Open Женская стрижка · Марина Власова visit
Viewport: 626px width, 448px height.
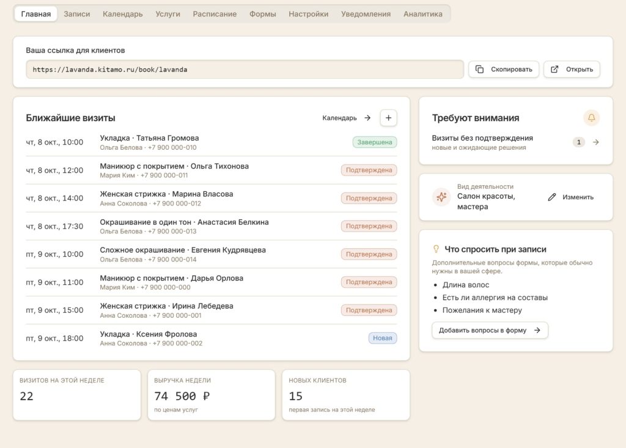tap(166, 194)
